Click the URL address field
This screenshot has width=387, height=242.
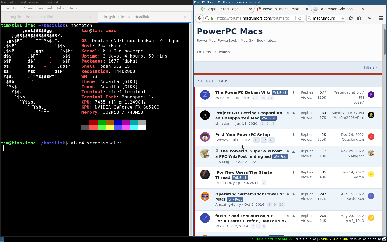tap(253, 18)
